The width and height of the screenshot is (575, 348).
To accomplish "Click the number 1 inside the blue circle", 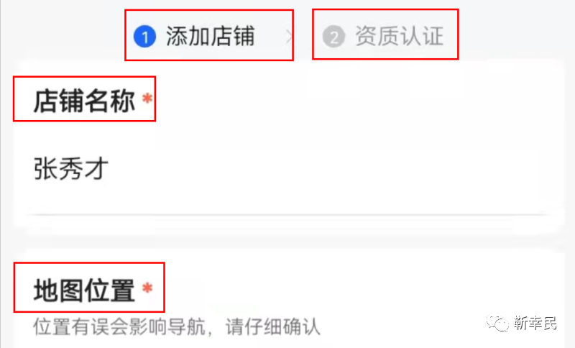I will coord(145,37).
